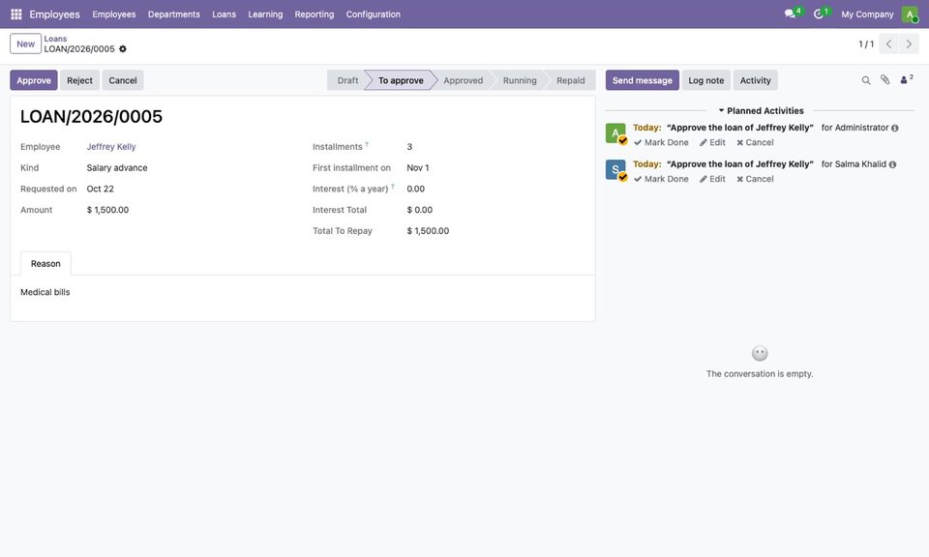Click the gear icon beside LOAN/2026/0005
This screenshot has height=557, width=929.
[x=123, y=49]
